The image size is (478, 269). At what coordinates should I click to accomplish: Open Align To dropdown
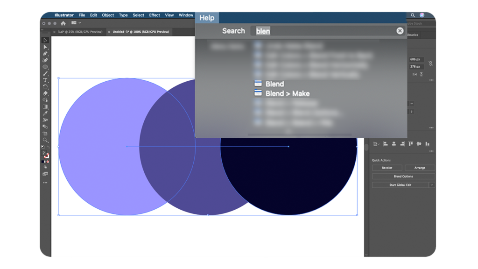pyautogui.click(x=376, y=144)
